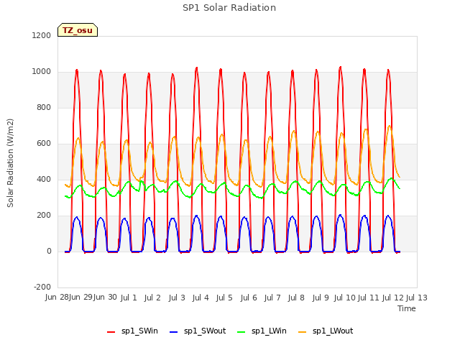Click the Jun 28 x-axis tick label
This screenshot has width=460, height=345.
click(57, 298)
